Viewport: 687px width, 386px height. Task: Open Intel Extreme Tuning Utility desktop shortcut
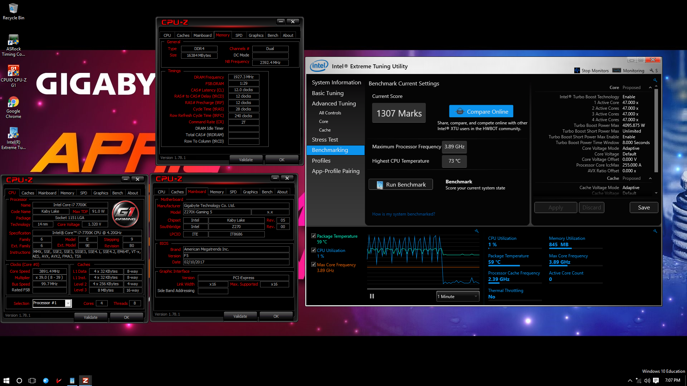pos(13,138)
